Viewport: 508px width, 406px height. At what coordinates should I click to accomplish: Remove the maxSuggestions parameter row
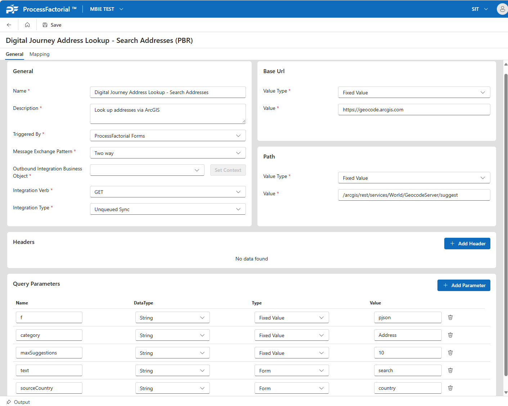coord(450,353)
